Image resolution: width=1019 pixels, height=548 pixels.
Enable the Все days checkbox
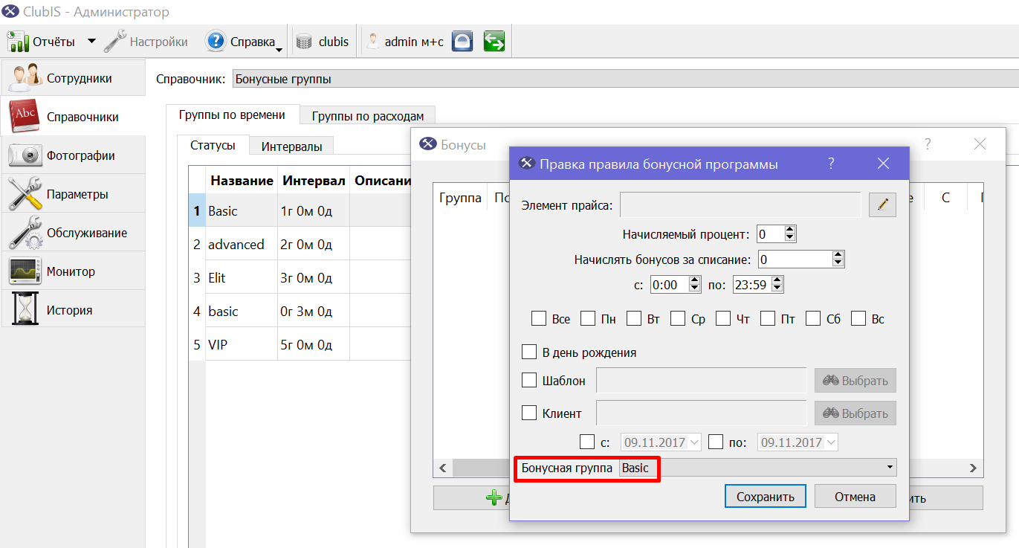tap(539, 318)
